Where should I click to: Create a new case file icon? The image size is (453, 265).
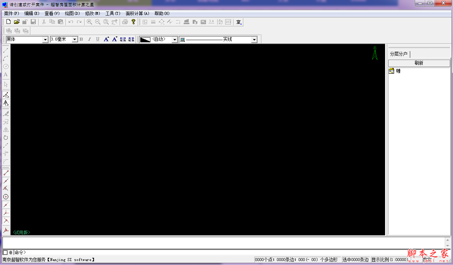tap(8, 22)
